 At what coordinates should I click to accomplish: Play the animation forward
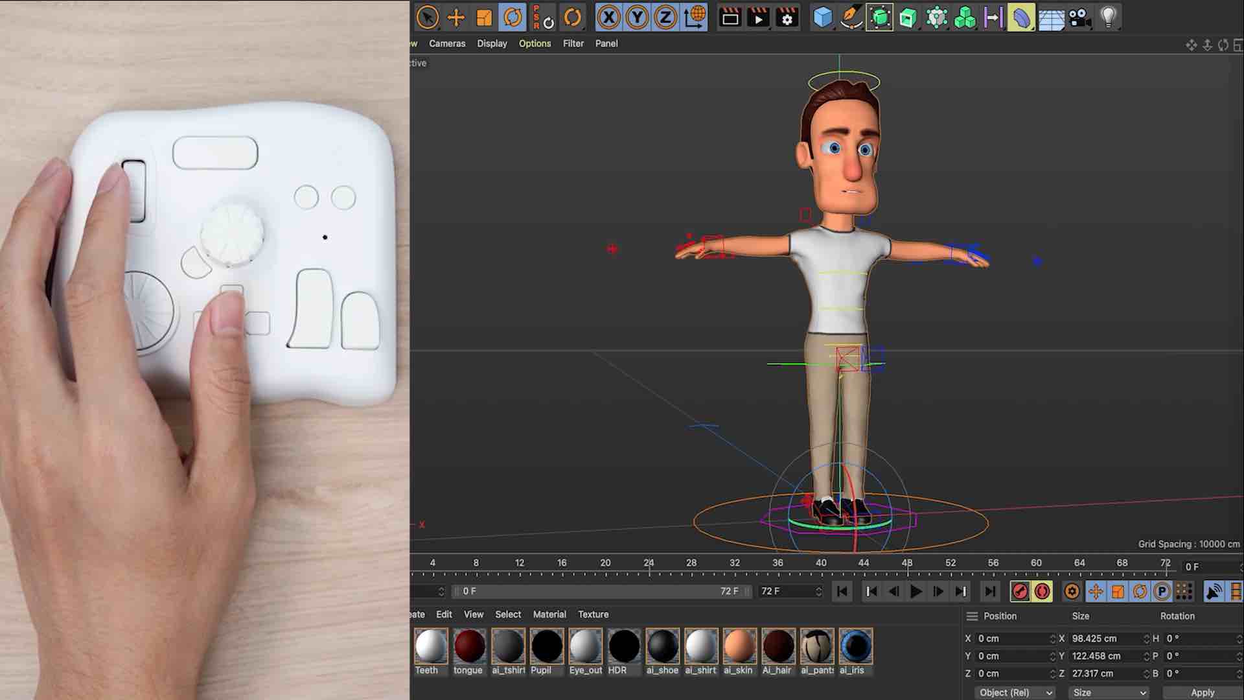pos(916,591)
